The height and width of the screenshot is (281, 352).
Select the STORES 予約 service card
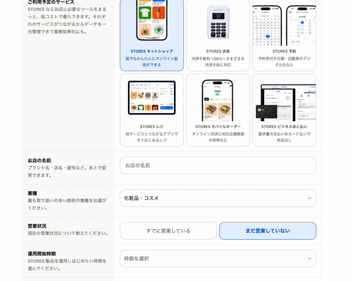(x=284, y=35)
